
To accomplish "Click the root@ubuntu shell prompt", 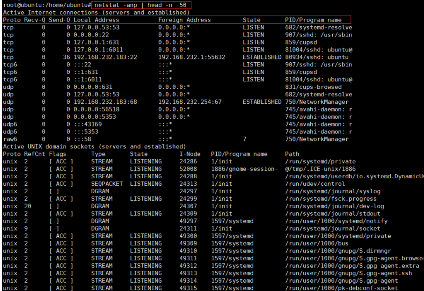I will coord(47,5).
